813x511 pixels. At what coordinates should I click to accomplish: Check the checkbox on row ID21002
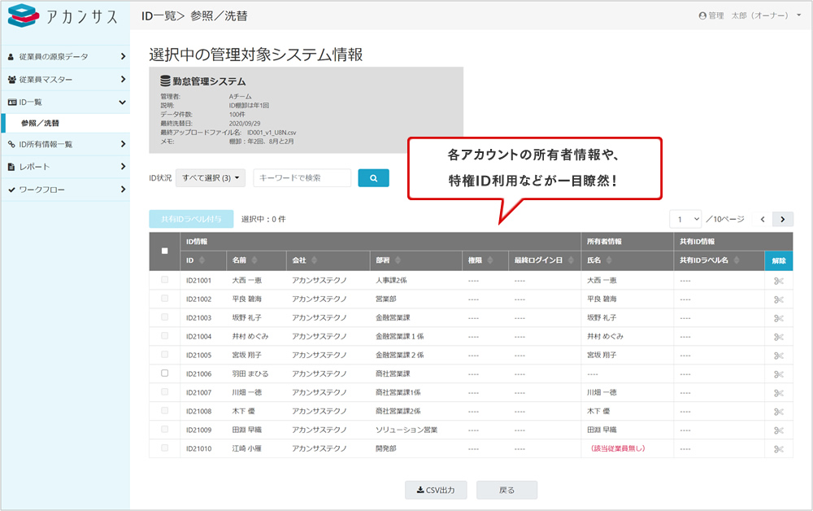(165, 299)
